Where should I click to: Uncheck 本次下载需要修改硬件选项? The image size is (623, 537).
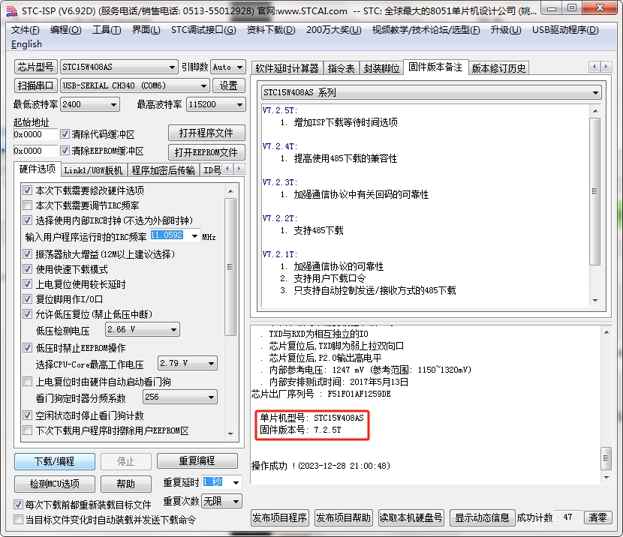[x=28, y=190]
